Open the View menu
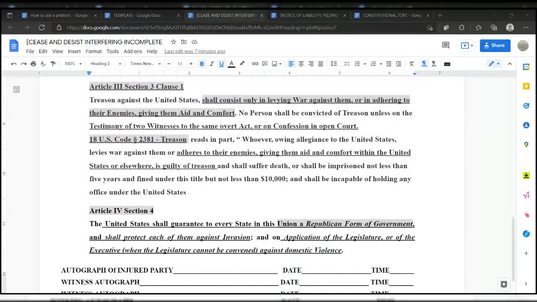This screenshot has height=302, width=537. click(57, 51)
